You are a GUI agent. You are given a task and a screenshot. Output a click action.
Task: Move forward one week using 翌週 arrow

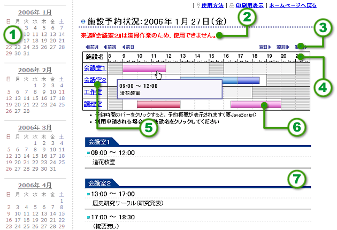pos(282,47)
